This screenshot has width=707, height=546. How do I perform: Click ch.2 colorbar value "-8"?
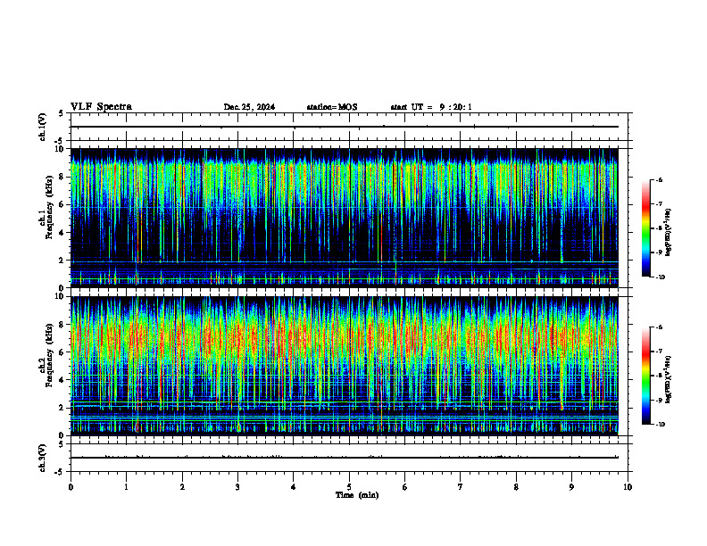pyautogui.click(x=660, y=376)
